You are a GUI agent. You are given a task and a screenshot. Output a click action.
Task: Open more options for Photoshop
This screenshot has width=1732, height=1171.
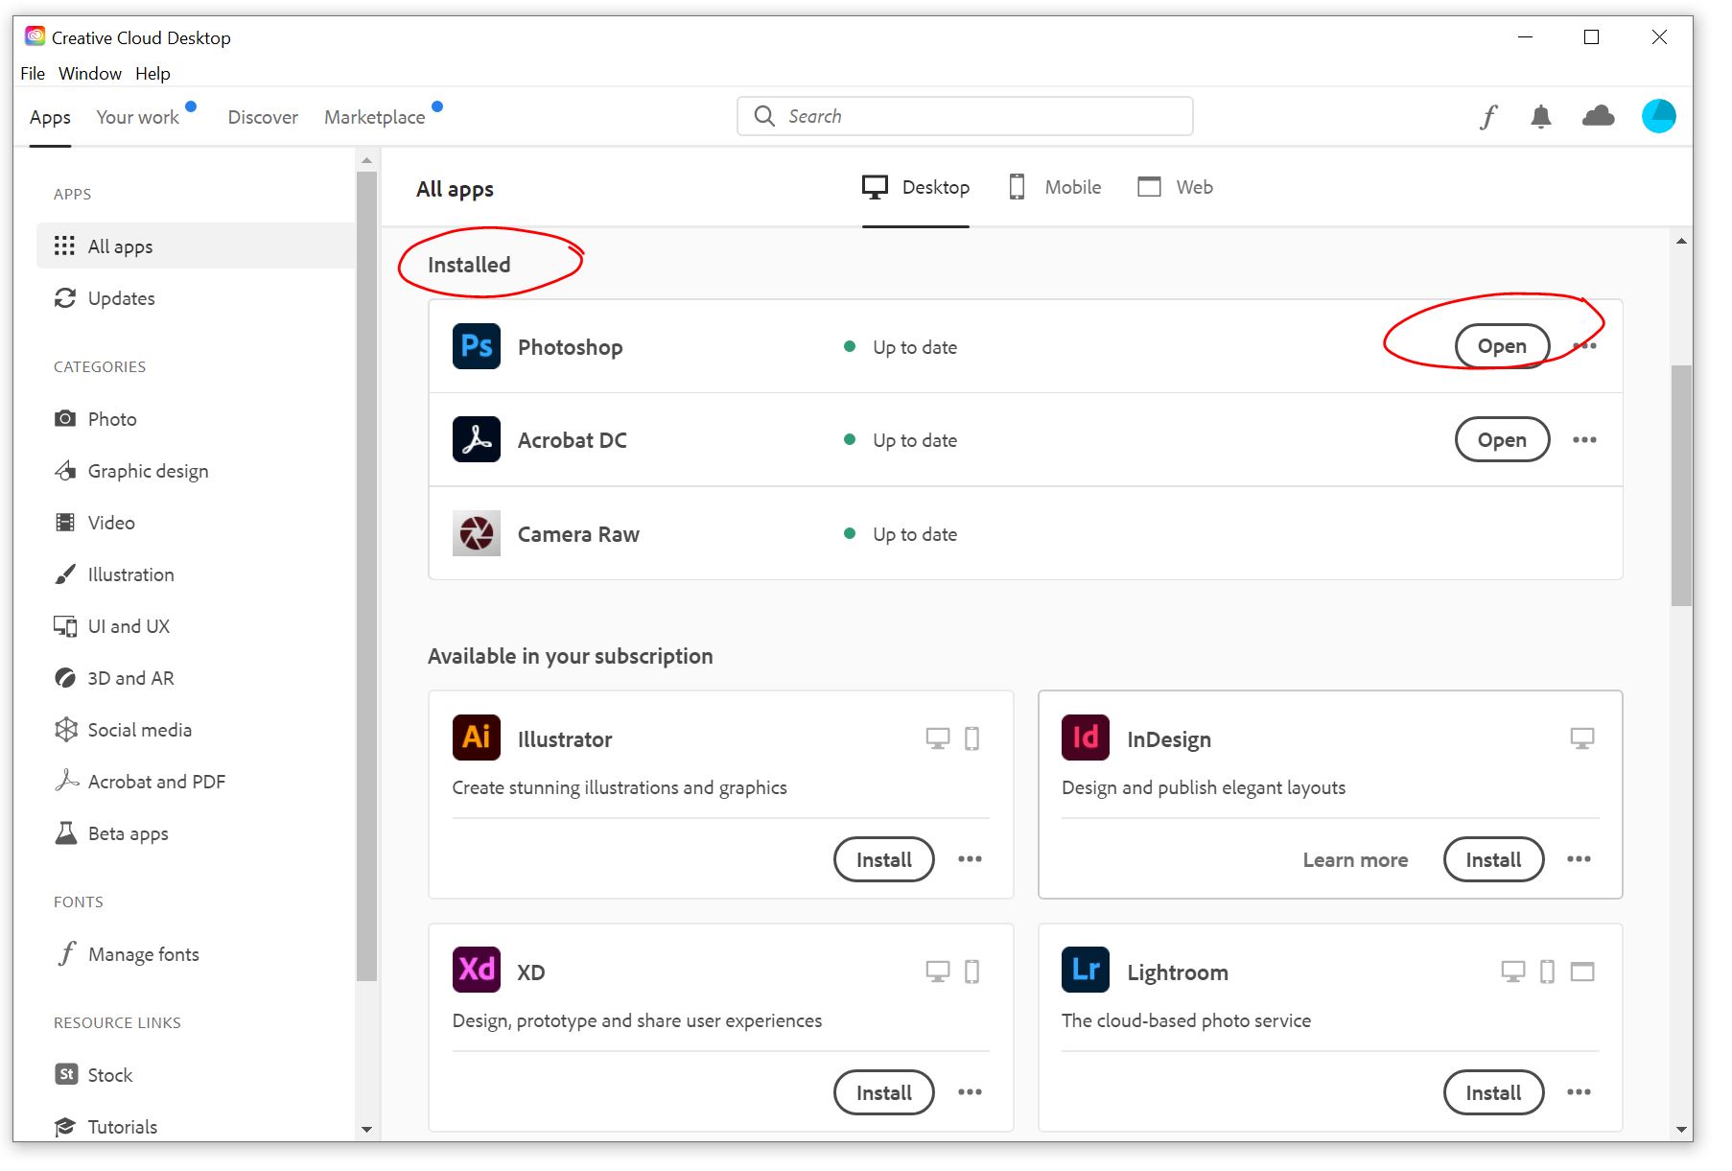click(x=1585, y=346)
